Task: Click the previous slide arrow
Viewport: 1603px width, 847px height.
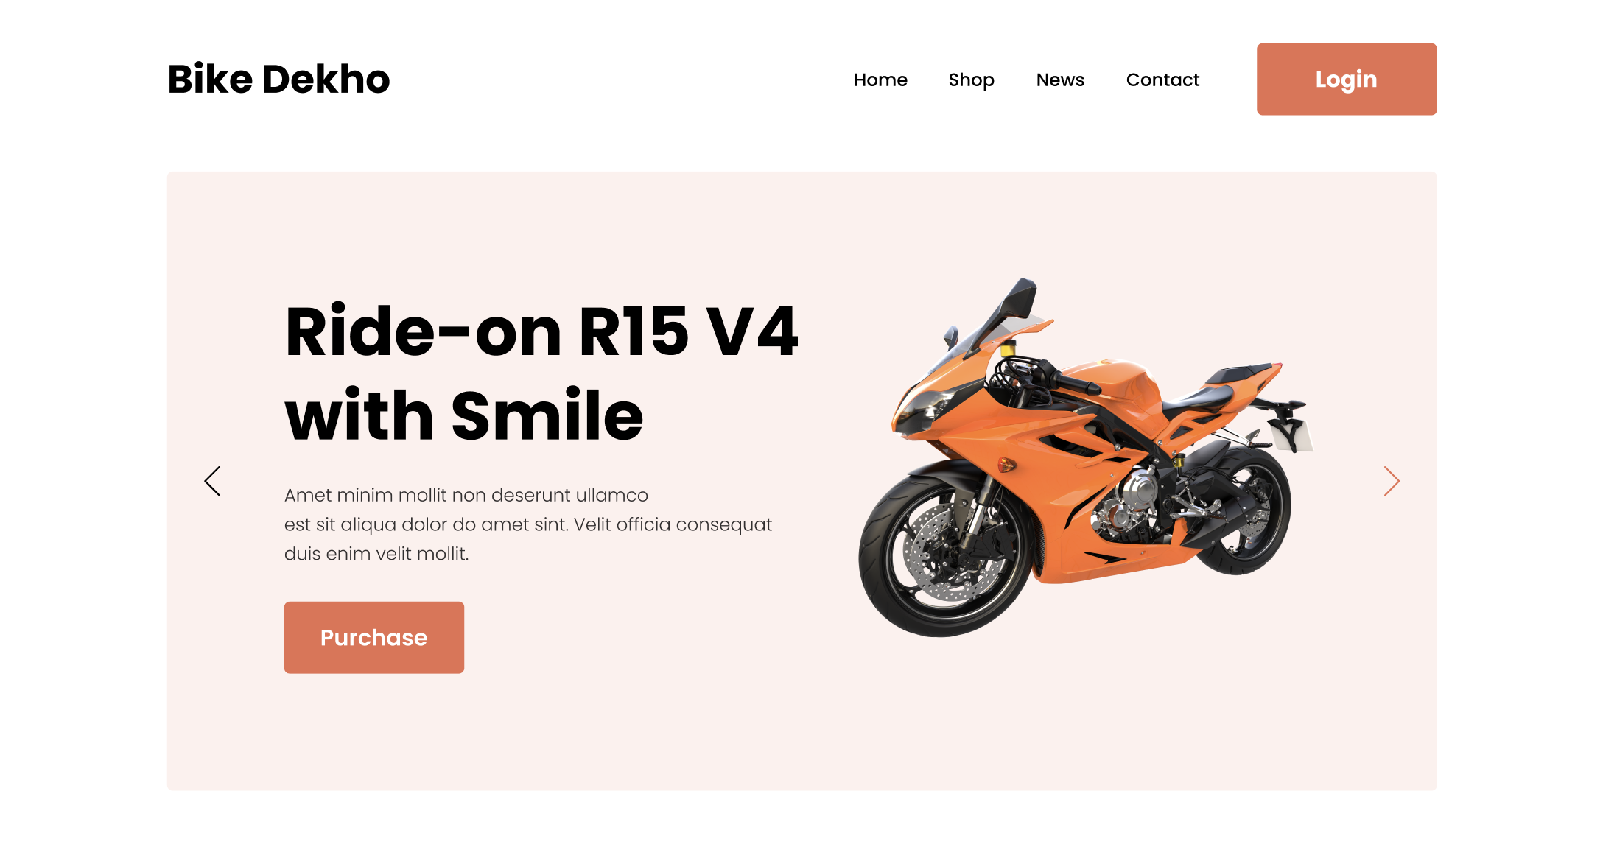Action: pyautogui.click(x=212, y=481)
